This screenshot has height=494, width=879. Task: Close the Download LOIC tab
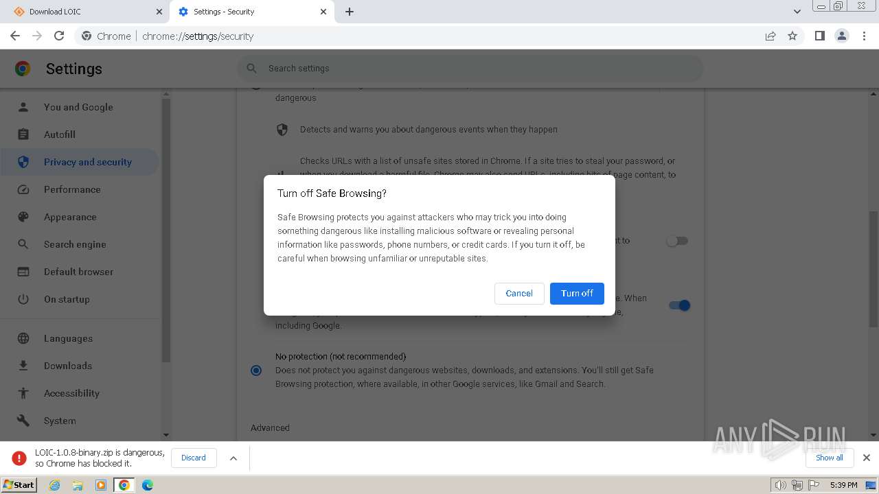159,12
